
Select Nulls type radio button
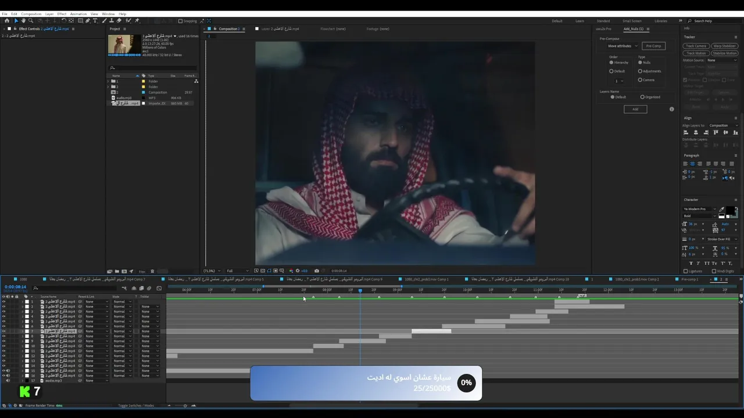pyautogui.click(x=640, y=62)
